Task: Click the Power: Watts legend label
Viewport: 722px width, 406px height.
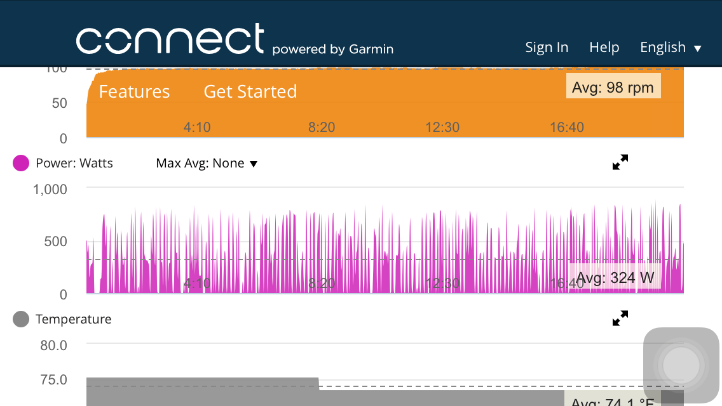Action: 74,163
